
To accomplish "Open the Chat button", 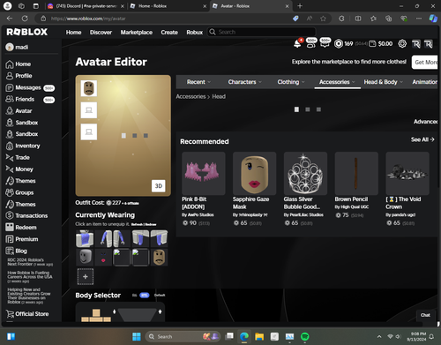I will 425,315.
